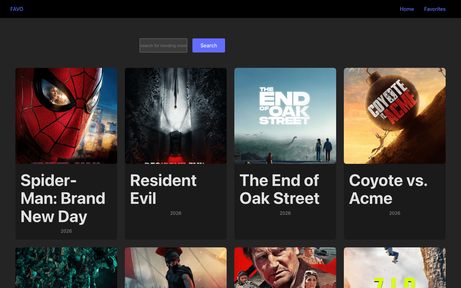The width and height of the screenshot is (461, 288).
Task: Click the 2026 year under Oak Street
Action: point(285,213)
